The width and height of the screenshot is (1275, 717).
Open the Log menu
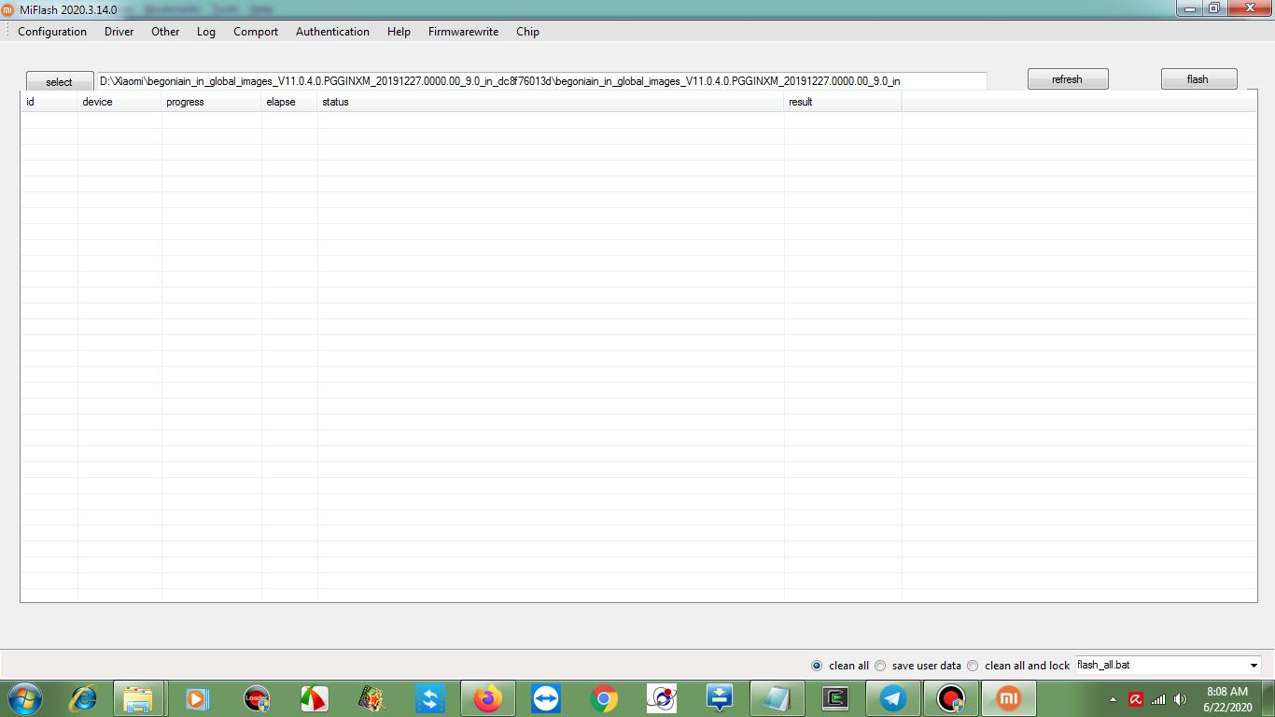(x=206, y=32)
